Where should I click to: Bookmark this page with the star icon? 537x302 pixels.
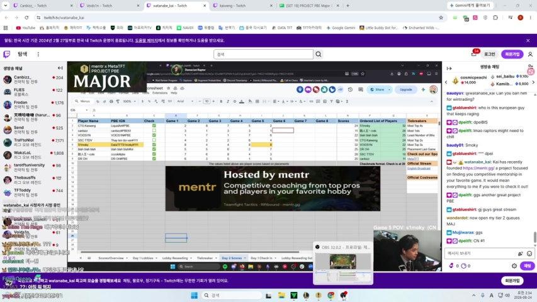441,18
